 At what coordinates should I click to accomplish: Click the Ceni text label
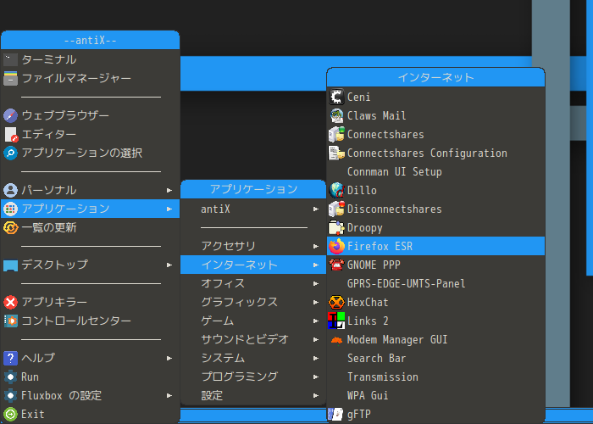click(359, 98)
